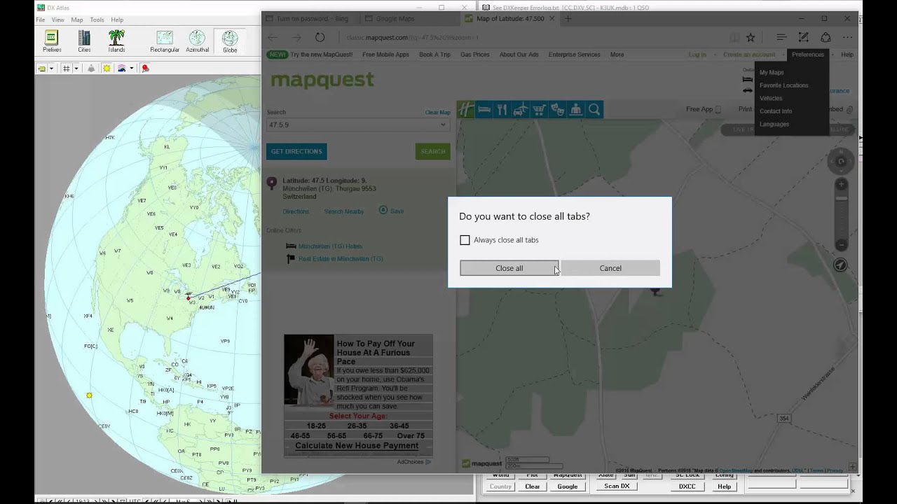
Task: Click Make a Web Note icon
Action: 804,37
